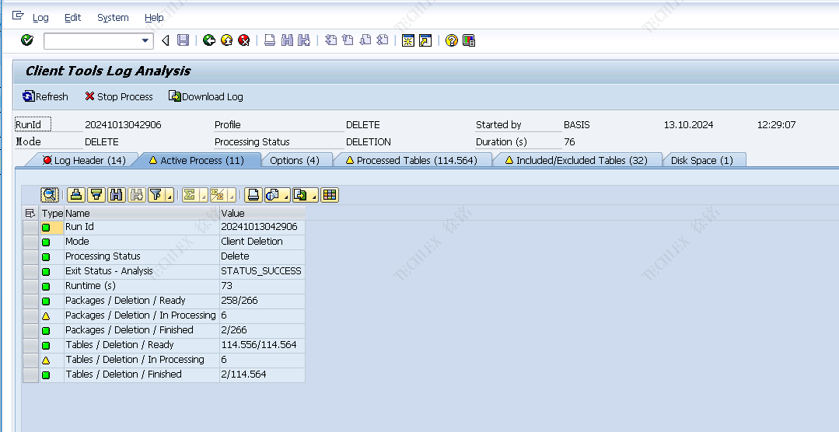Screen dimensions: 839x432
Task: Click the Customize Local Layout monitor icon
Action: [x=469, y=40]
